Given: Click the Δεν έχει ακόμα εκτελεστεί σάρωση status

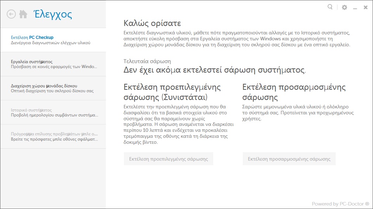Looking at the screenshot, I should coord(215,70).
